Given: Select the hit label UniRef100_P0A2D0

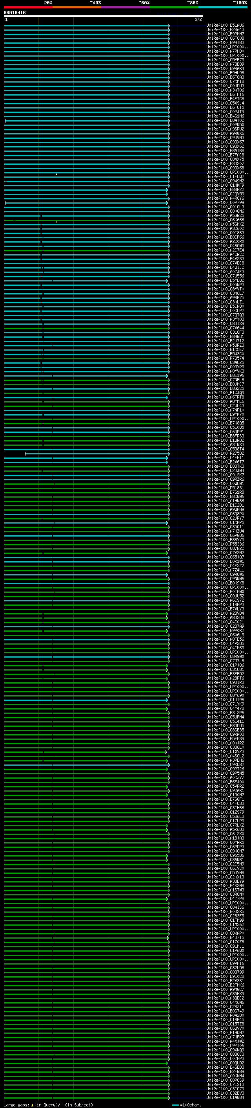Looking at the screenshot, I should click(x=225, y=1016).
